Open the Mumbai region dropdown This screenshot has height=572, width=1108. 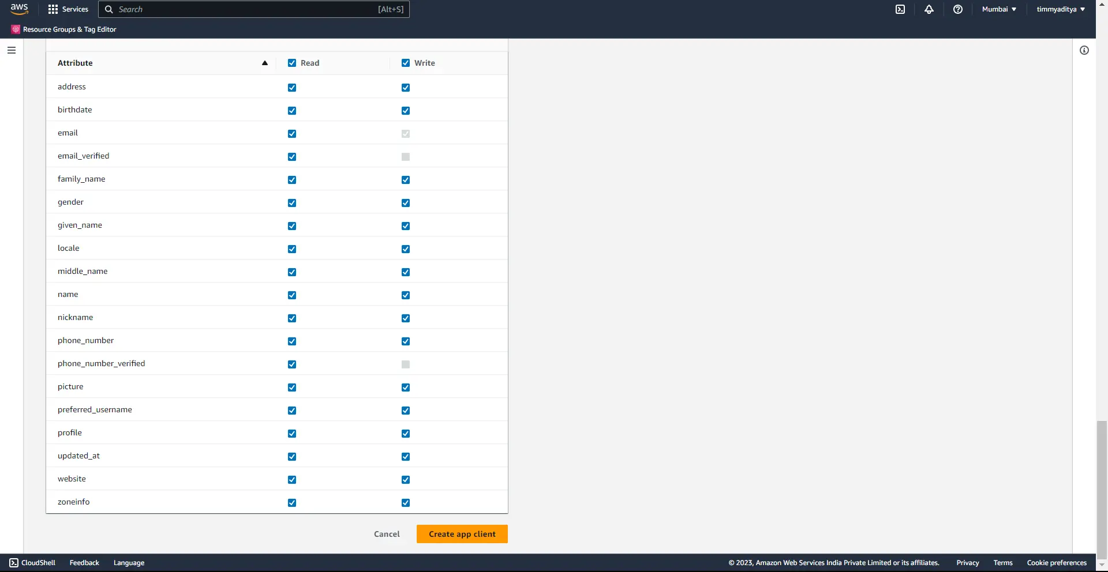click(x=999, y=9)
